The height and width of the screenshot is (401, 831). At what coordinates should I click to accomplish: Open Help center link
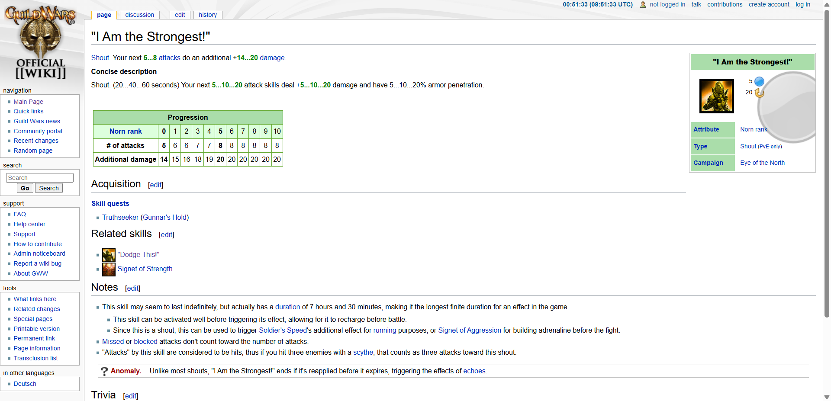(29, 224)
